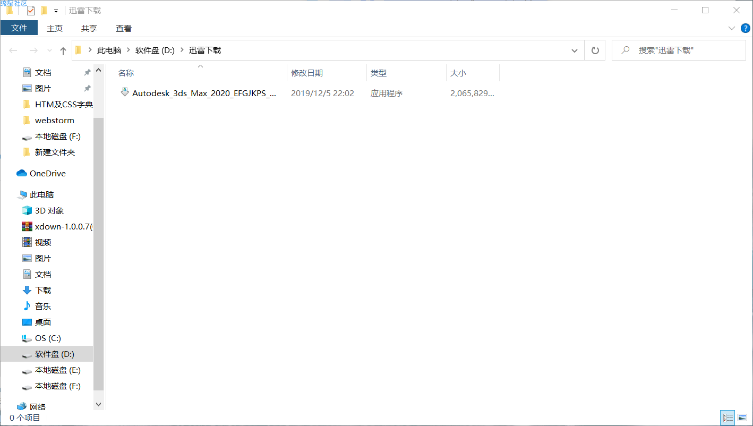Sort by the 修改日期 column header
Viewport: 753px width, 426px height.
[307, 73]
